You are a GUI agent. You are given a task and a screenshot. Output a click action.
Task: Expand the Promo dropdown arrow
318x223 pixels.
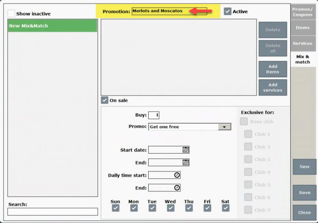point(224,127)
